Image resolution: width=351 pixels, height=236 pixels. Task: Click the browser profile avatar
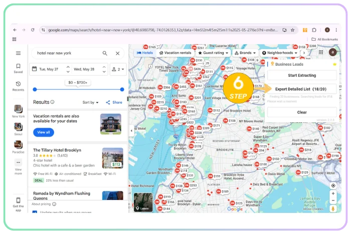tap(327, 30)
